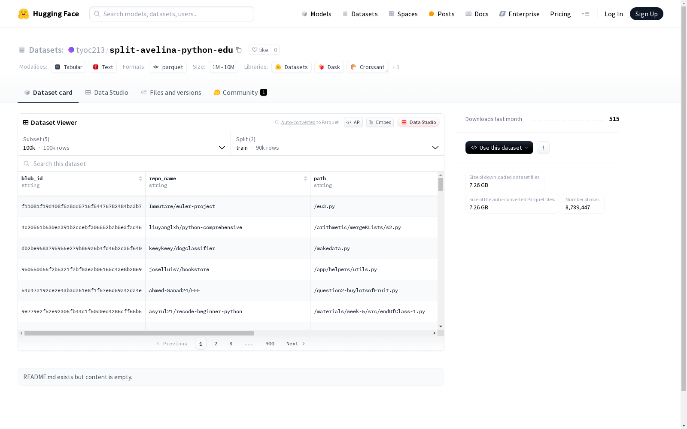687x429 pixels.
Task: Open the more options kebab menu
Action: point(543,148)
